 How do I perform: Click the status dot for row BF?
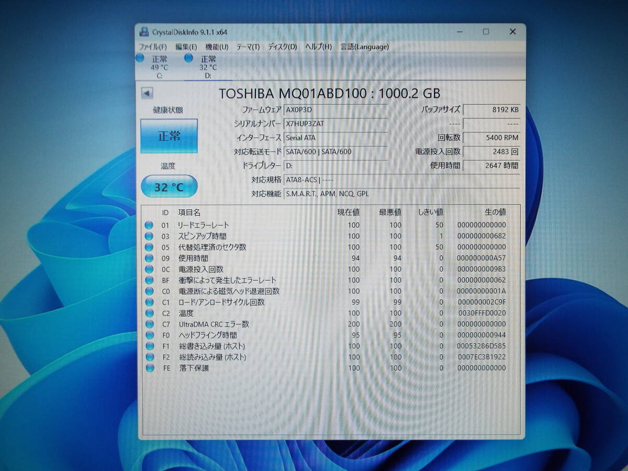(x=149, y=280)
